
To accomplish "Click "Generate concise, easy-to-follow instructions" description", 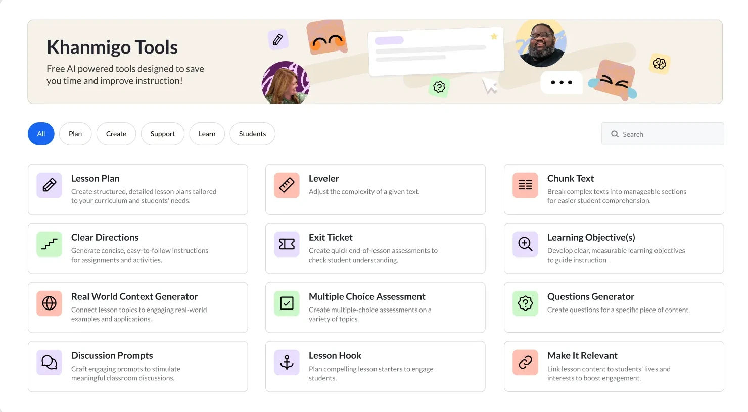I will [139, 255].
